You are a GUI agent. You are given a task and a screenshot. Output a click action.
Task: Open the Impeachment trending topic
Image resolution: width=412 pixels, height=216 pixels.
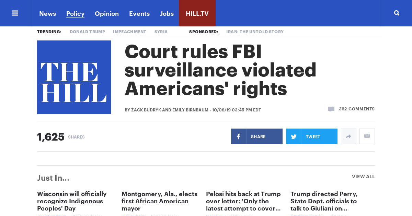pos(129,32)
